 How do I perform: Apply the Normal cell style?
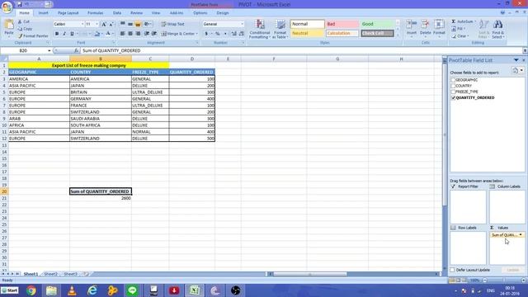click(x=307, y=24)
